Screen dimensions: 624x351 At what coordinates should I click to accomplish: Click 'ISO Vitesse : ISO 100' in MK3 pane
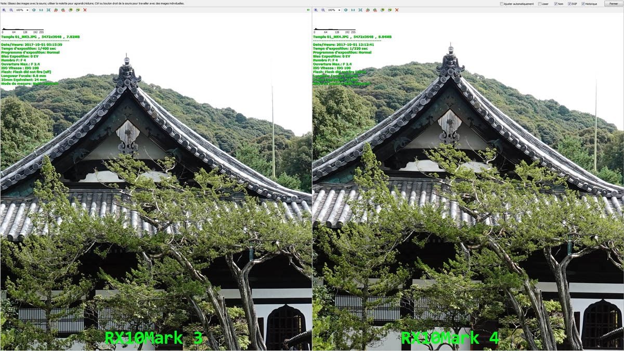point(20,68)
